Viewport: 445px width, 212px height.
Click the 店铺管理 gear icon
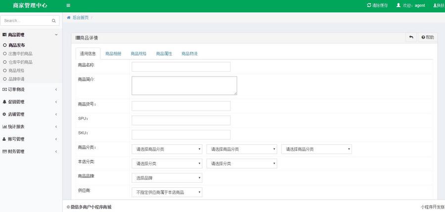click(x=4, y=114)
